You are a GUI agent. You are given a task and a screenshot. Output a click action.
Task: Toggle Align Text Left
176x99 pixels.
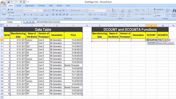[53, 15]
